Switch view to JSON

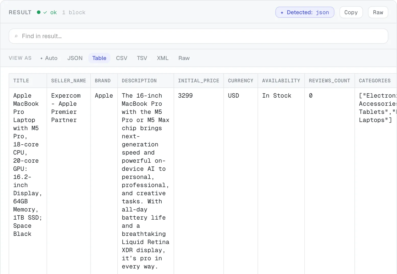(x=75, y=58)
